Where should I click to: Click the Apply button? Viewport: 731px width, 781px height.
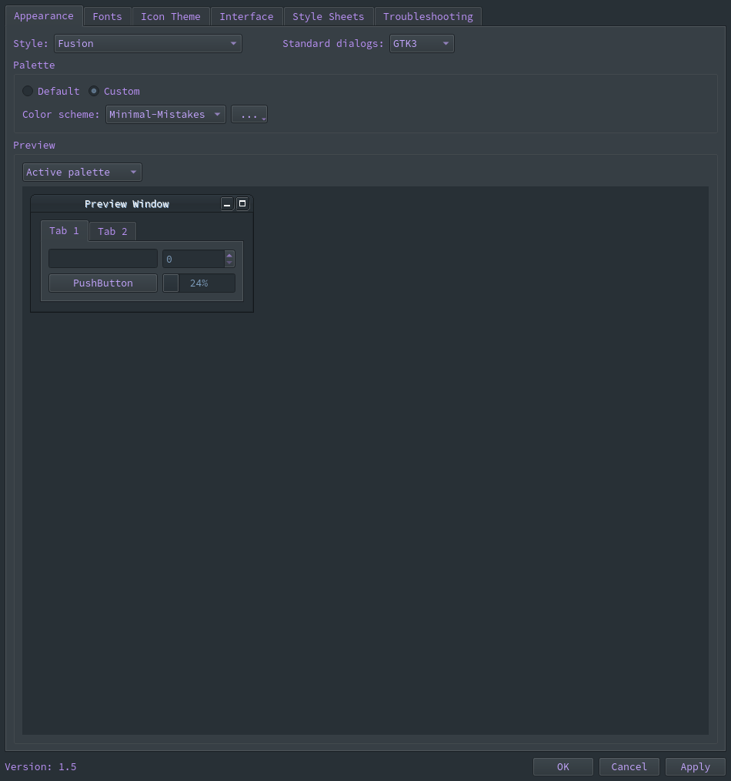(695, 766)
